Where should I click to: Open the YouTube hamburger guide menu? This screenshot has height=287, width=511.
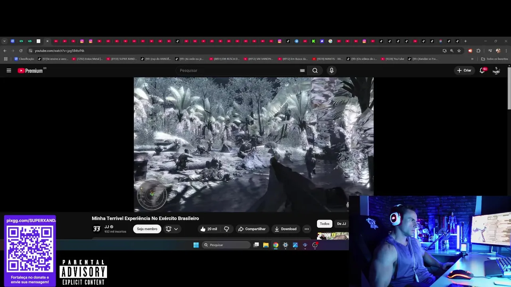(9, 71)
